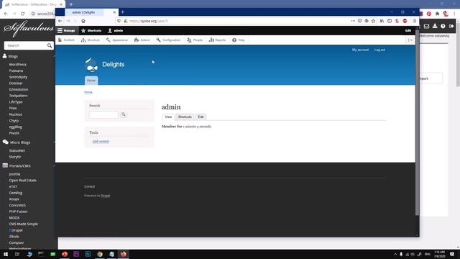The width and height of the screenshot is (460, 259).
Task: Open Firefox page actions ellipsis menu
Action: (353, 21)
